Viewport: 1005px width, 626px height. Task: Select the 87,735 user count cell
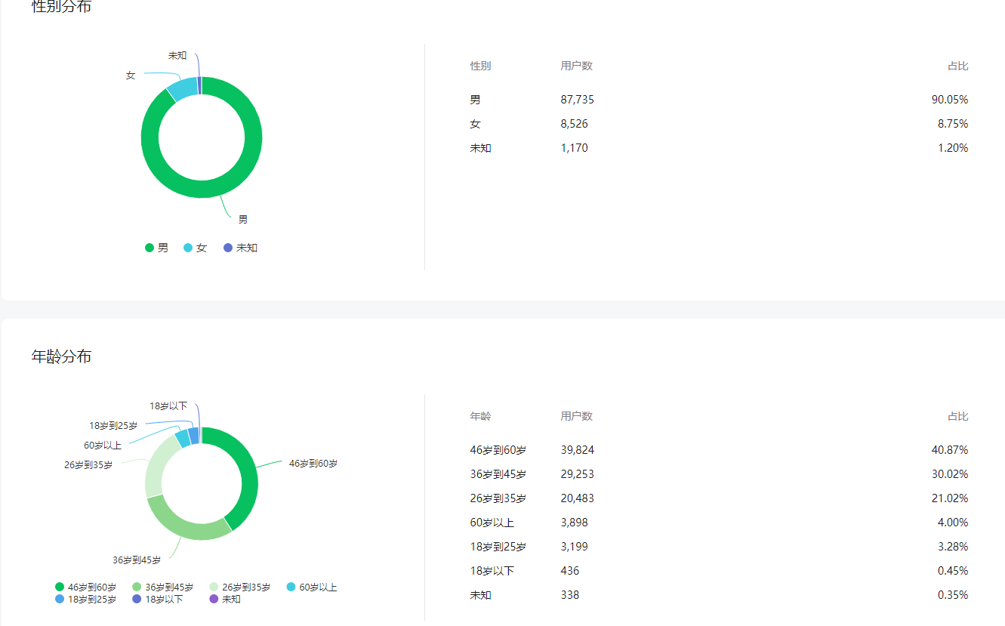pos(578,100)
